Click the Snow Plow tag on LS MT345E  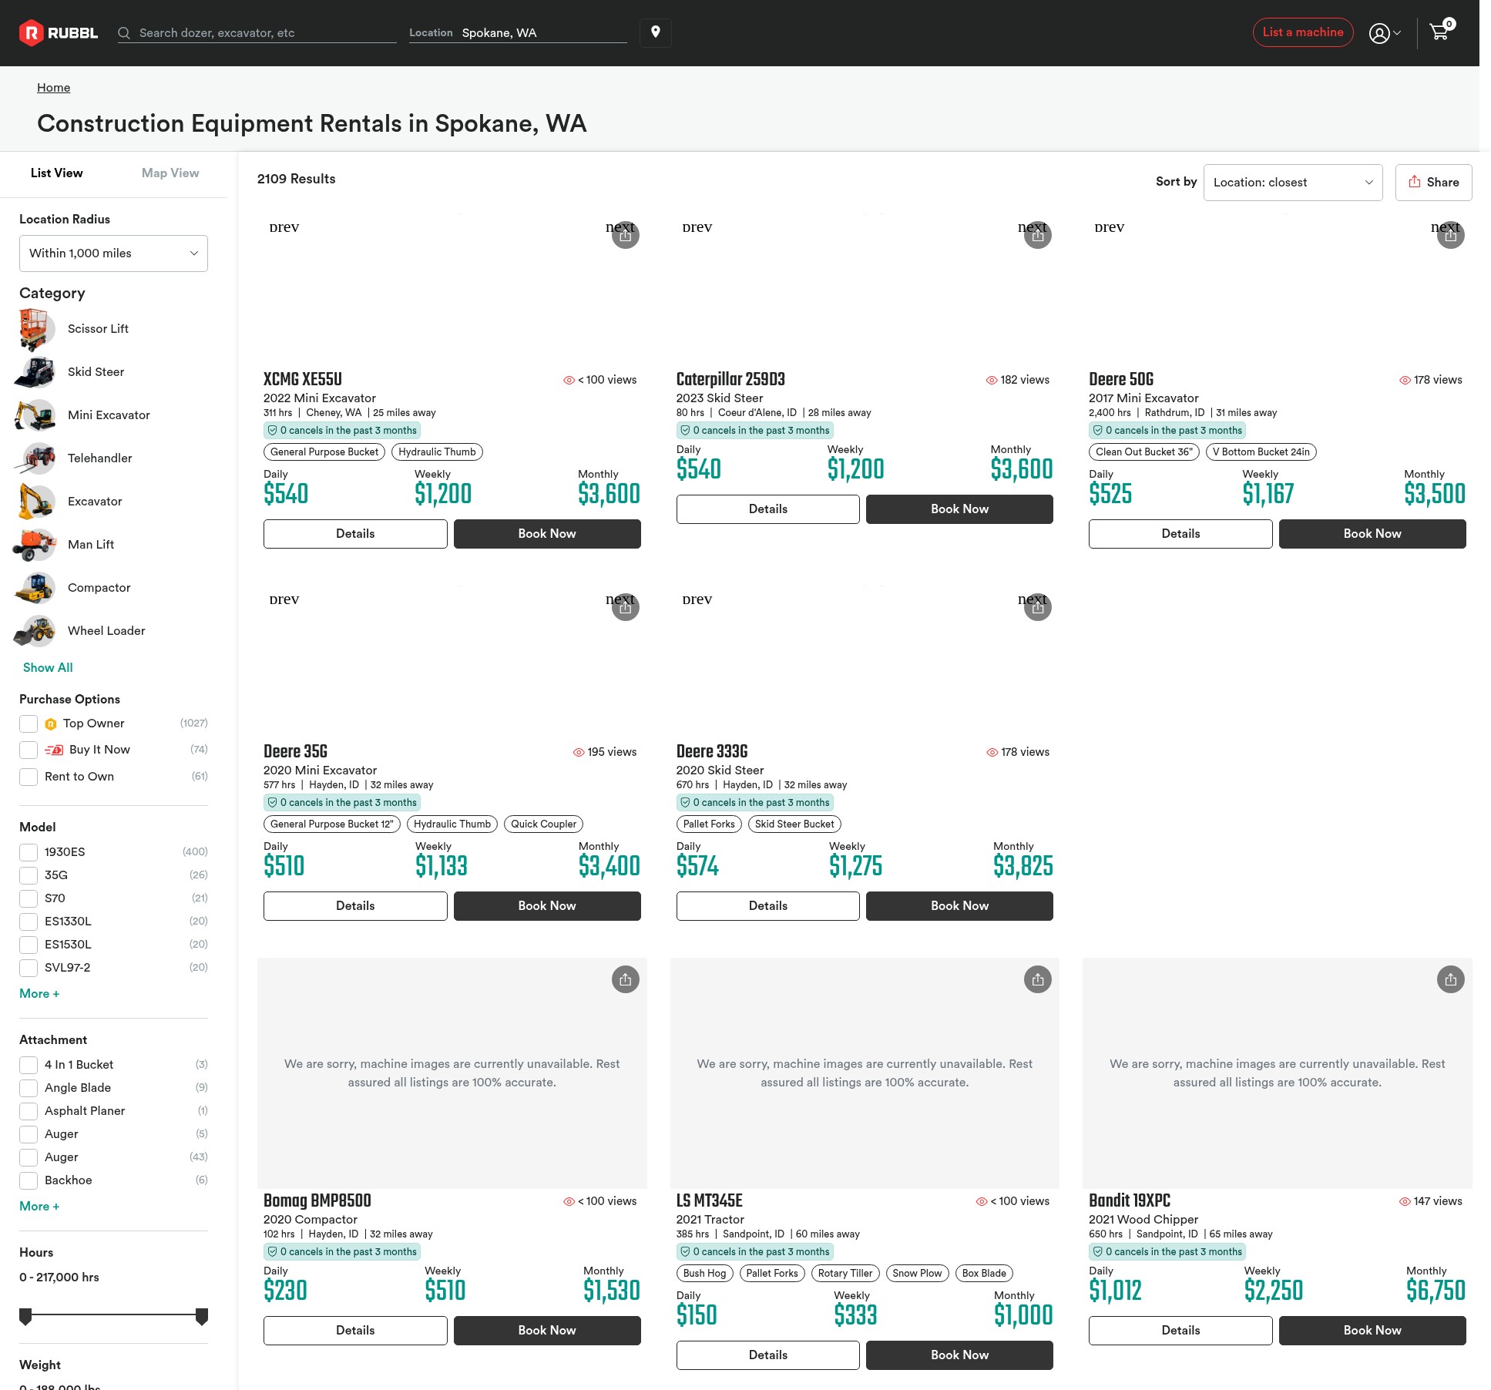[x=917, y=1274]
